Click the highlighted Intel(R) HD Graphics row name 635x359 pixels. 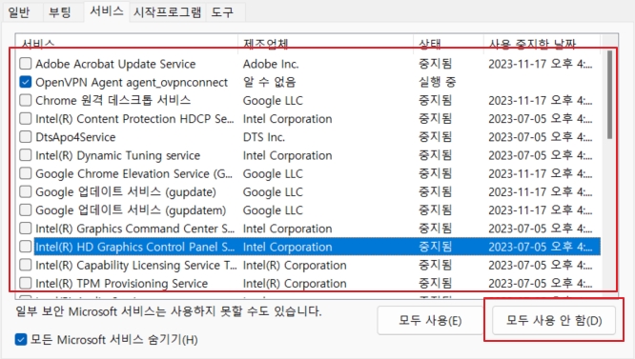click(134, 247)
